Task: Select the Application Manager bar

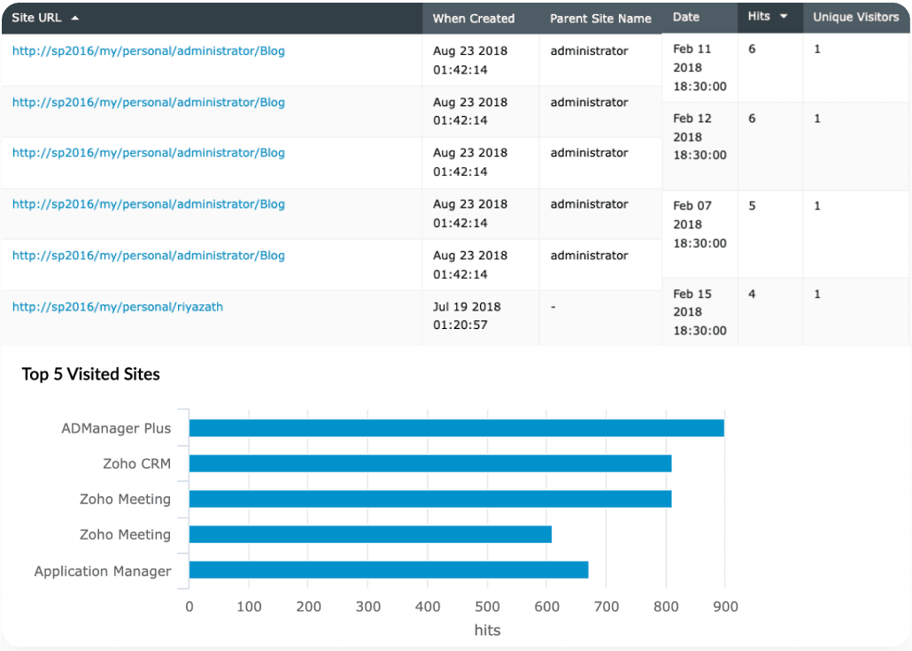Action: [x=388, y=571]
